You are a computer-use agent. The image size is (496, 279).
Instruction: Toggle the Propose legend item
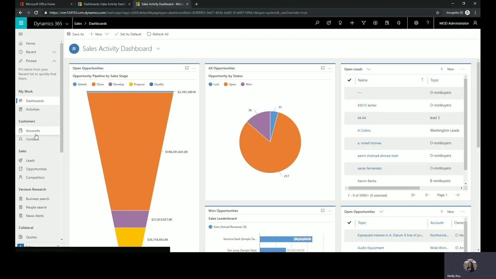pos(137,84)
